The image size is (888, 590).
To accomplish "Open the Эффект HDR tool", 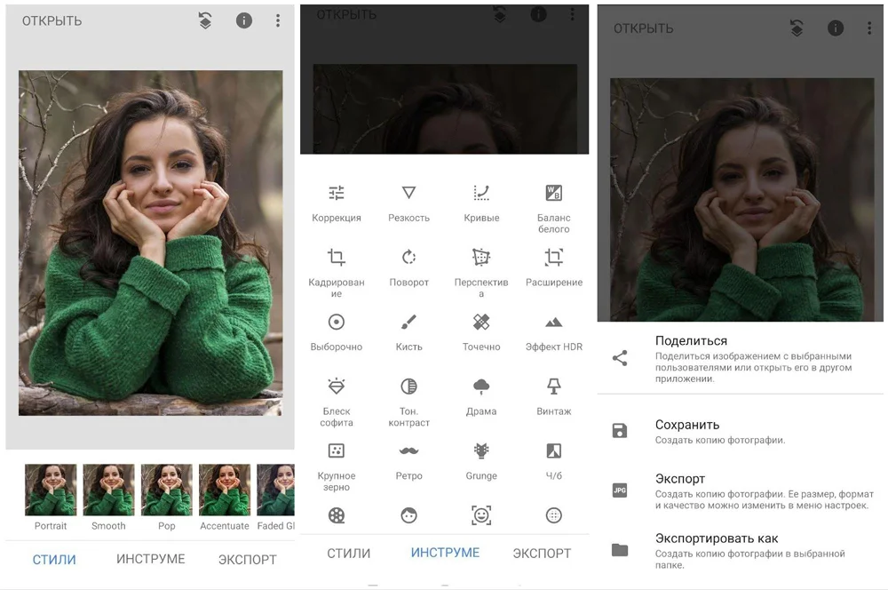I will [x=553, y=331].
